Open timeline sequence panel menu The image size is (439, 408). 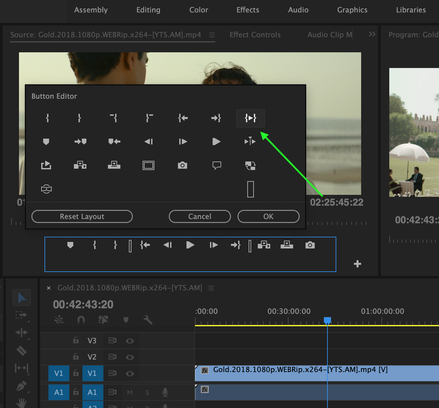tap(211, 288)
